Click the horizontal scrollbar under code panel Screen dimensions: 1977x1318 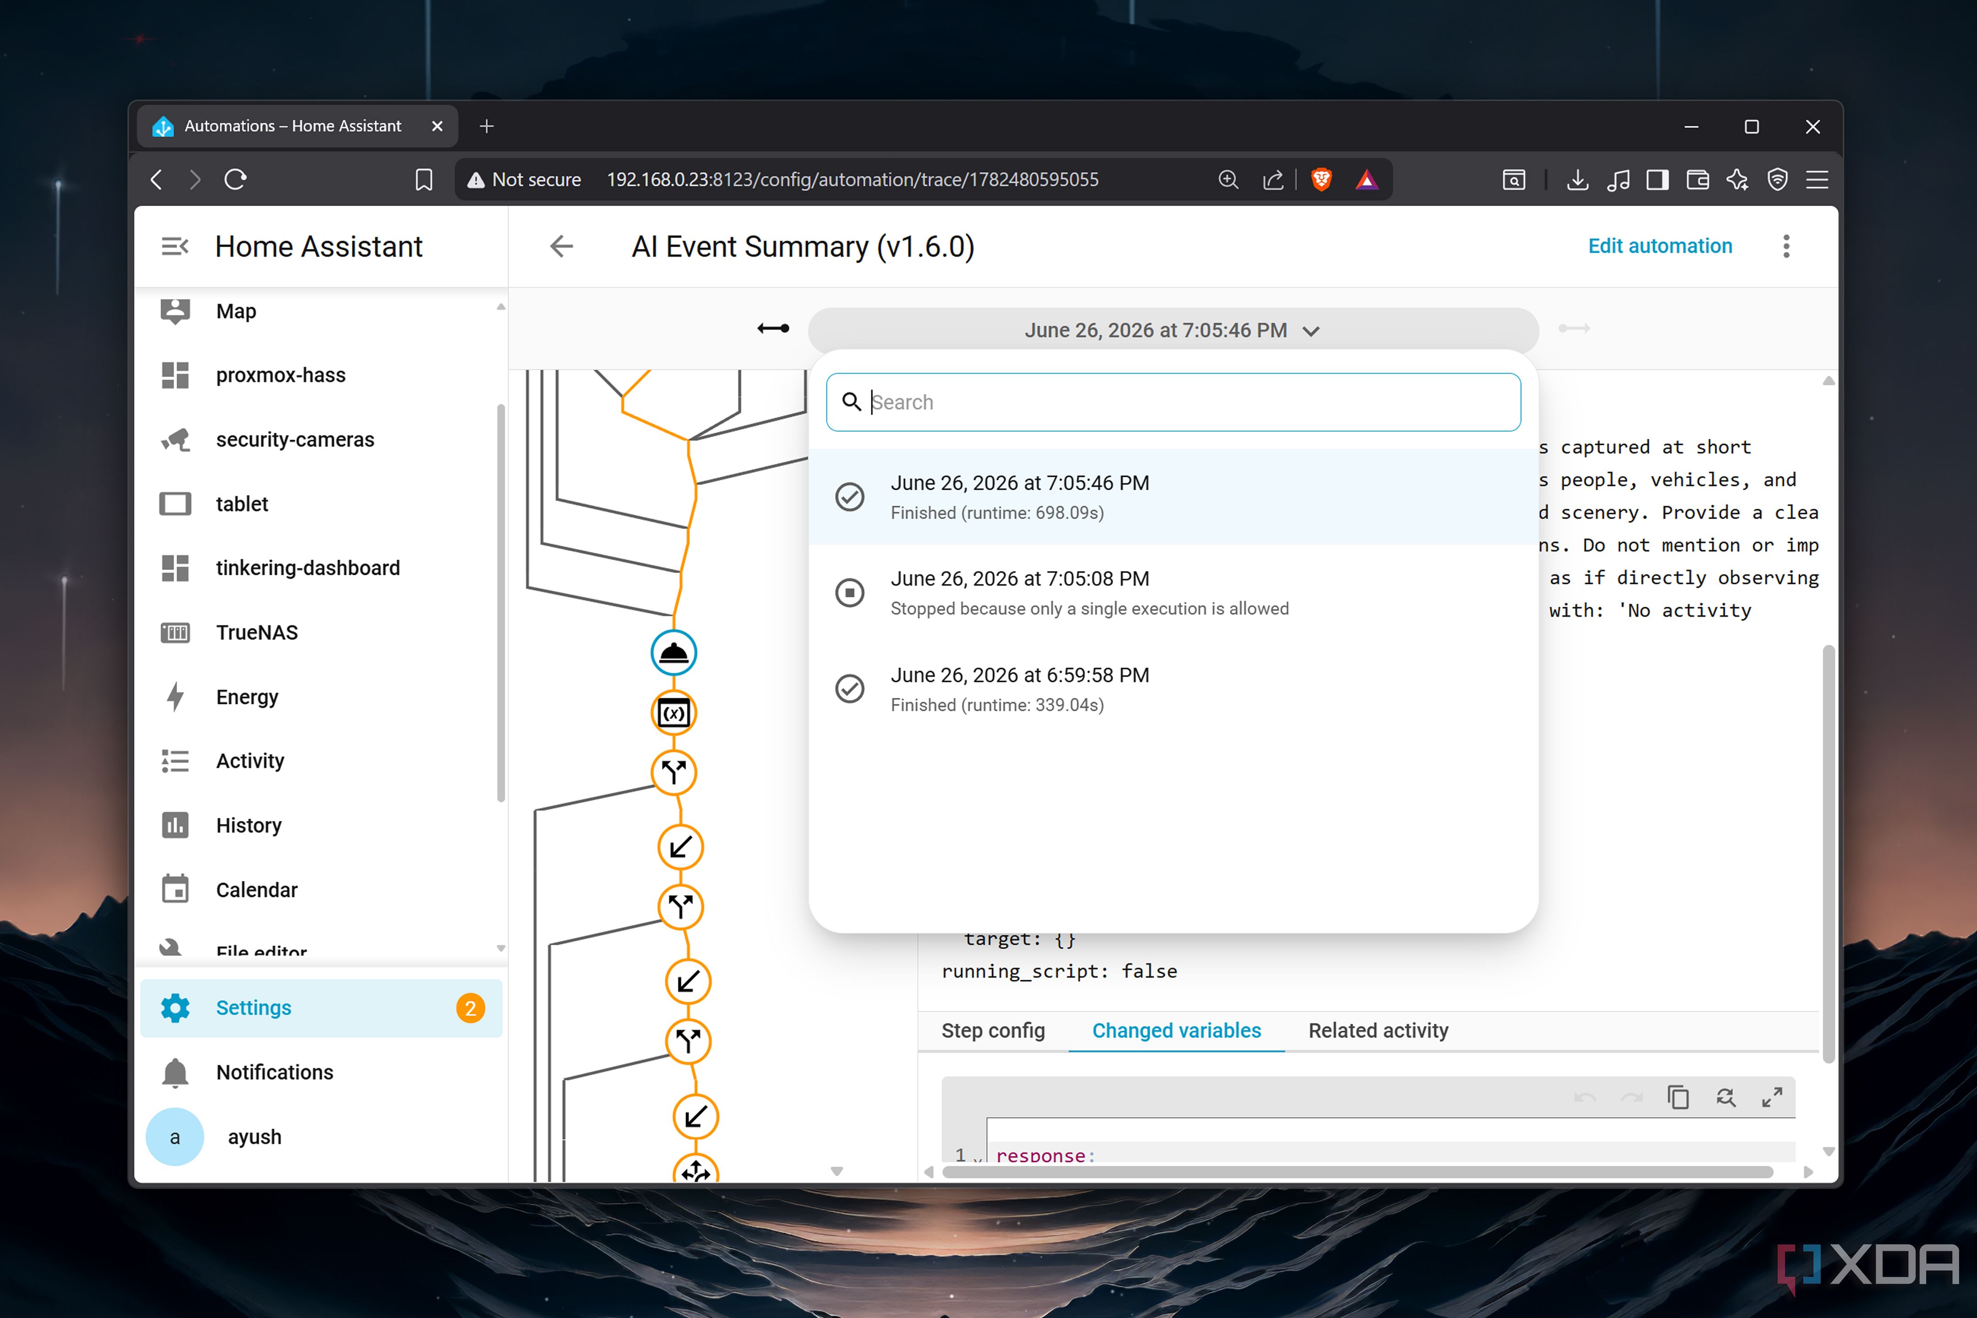point(1357,1172)
